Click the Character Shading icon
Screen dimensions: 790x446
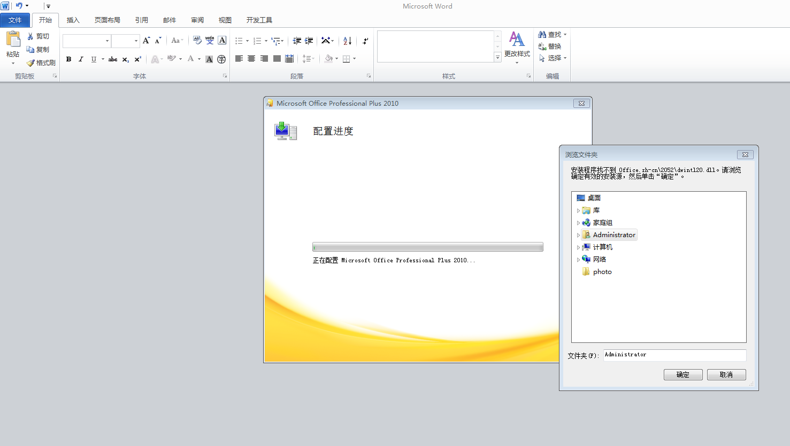[x=209, y=59]
